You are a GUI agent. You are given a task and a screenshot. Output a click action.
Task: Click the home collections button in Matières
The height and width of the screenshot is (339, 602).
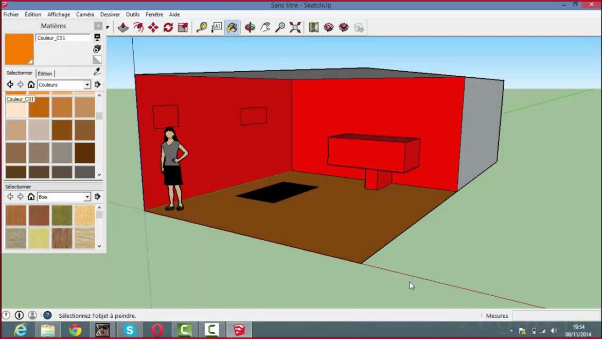click(x=31, y=84)
